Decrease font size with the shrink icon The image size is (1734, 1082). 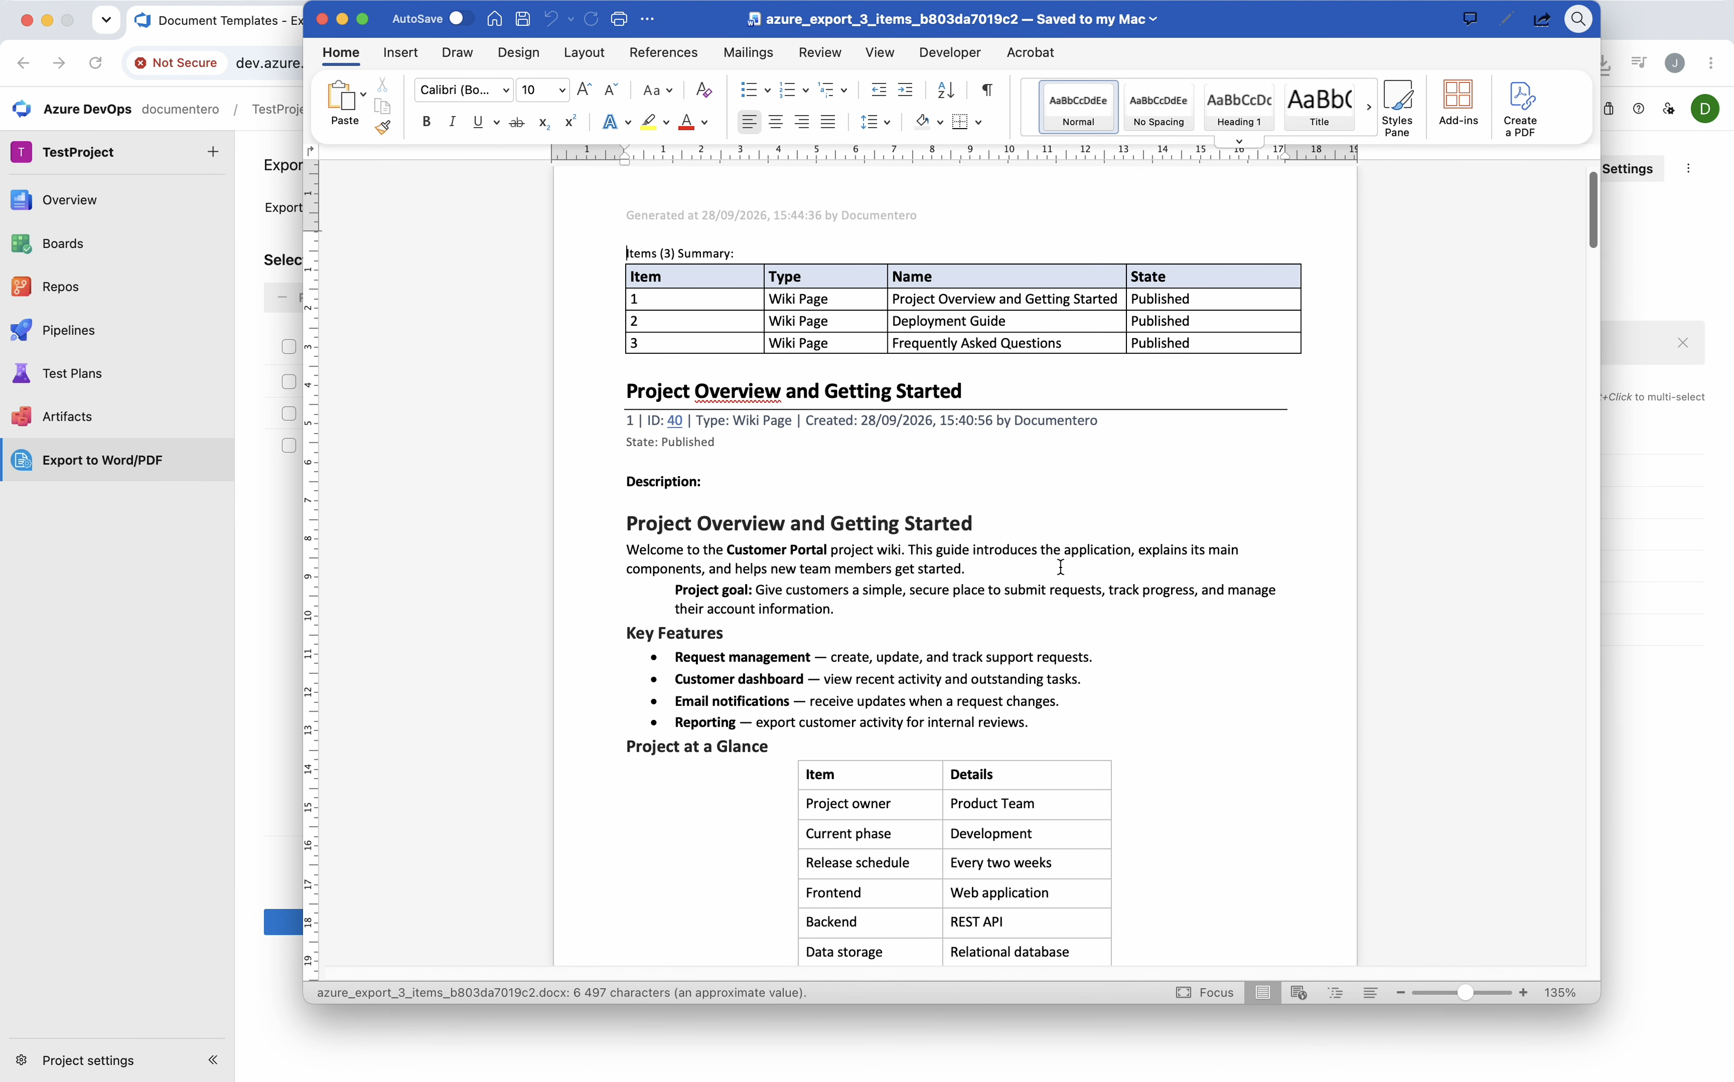pos(611,89)
